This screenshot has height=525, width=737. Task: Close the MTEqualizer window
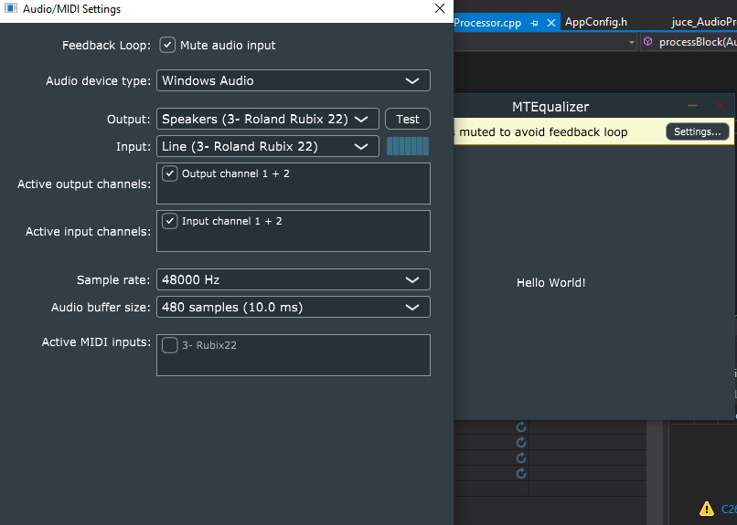tap(720, 106)
